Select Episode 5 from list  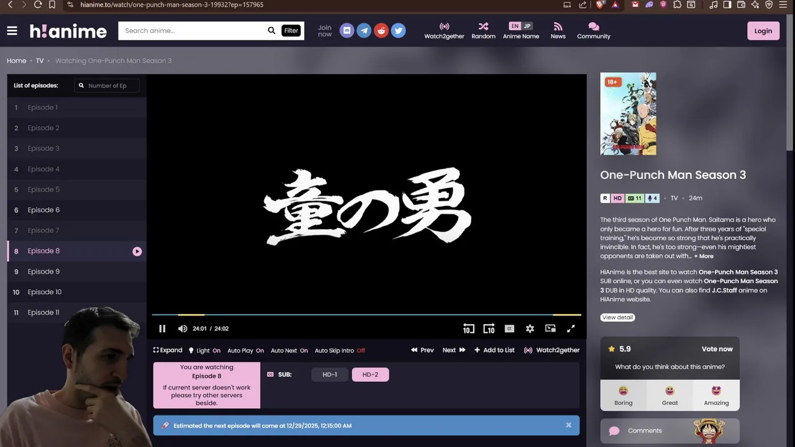click(x=77, y=189)
